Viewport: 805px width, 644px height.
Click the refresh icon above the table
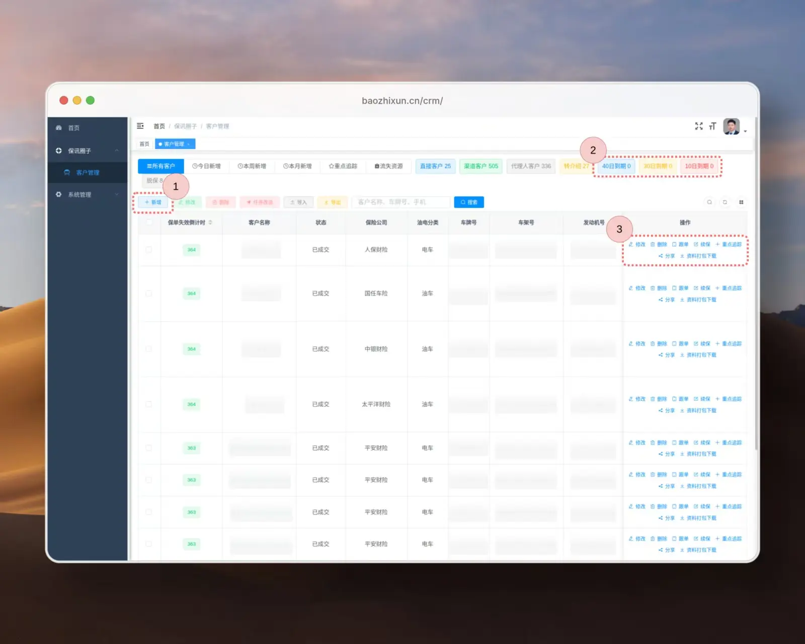pyautogui.click(x=725, y=202)
